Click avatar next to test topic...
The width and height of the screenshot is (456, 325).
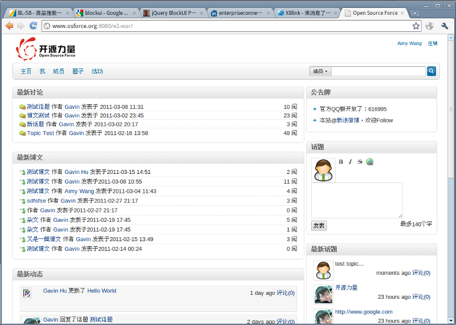(323, 270)
